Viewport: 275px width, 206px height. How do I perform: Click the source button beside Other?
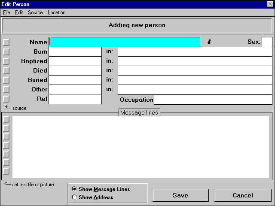[6, 89]
